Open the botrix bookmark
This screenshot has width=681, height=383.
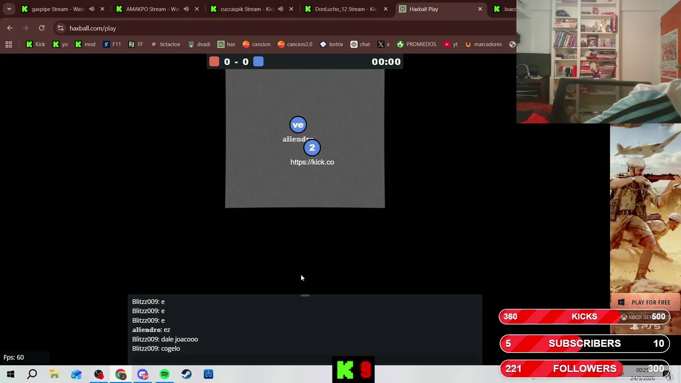coord(331,44)
